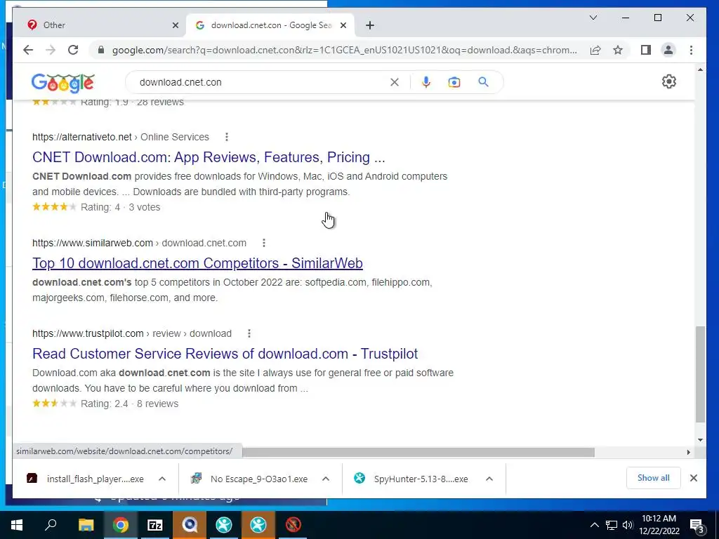
Task: Open CNET Download.com App Reviews result
Action: pos(209,157)
